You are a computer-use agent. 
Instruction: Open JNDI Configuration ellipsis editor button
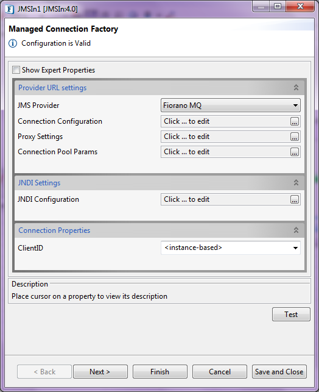tap(295, 199)
